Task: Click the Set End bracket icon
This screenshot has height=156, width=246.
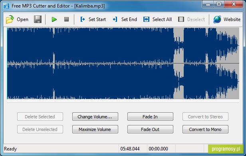Action: (115, 19)
